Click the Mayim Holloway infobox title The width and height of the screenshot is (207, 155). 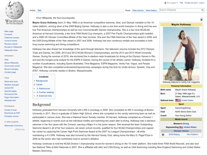181,24
